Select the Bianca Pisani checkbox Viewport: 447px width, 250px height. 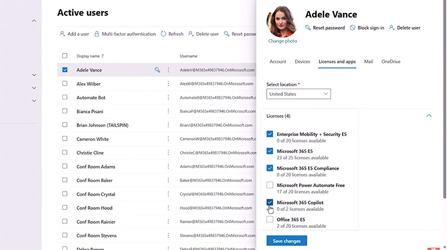pos(65,111)
